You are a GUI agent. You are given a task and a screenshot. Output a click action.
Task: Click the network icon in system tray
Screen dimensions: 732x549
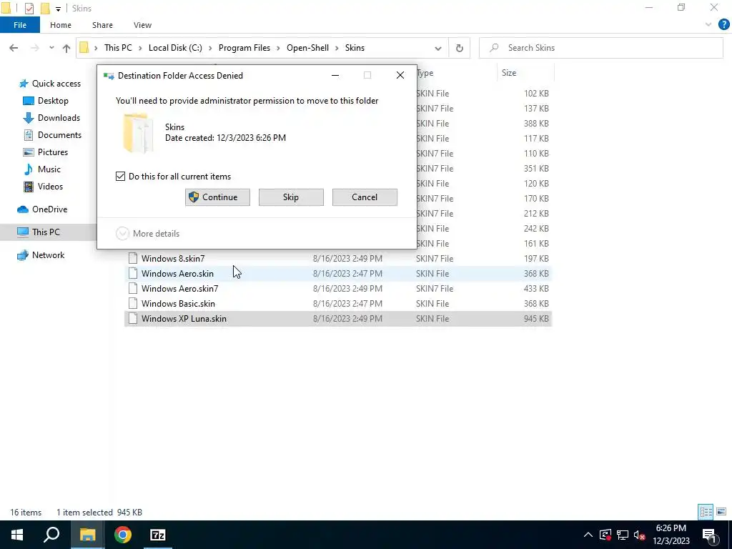coord(623,535)
